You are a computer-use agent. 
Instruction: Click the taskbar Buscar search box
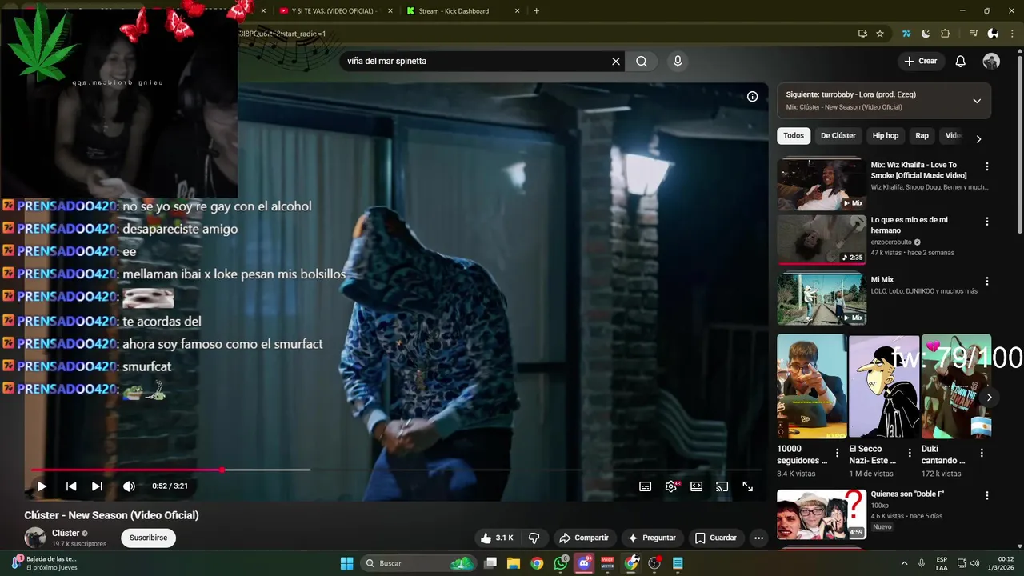[x=418, y=563]
